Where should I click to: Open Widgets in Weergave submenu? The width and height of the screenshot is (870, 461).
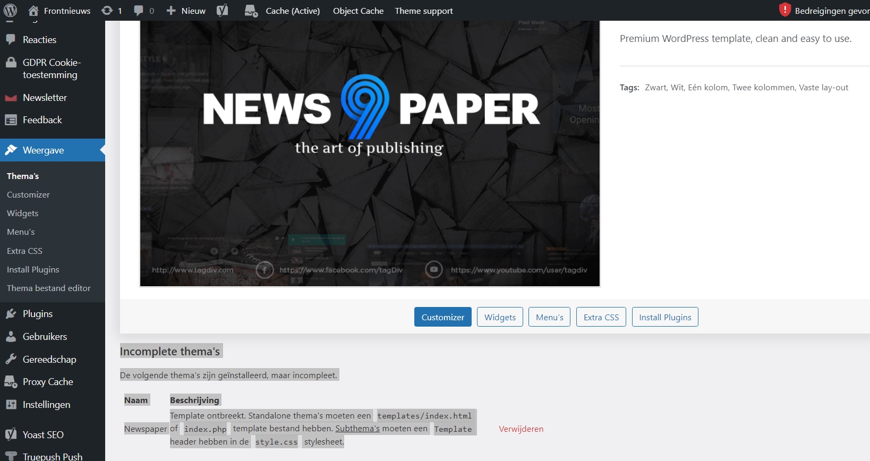22,214
